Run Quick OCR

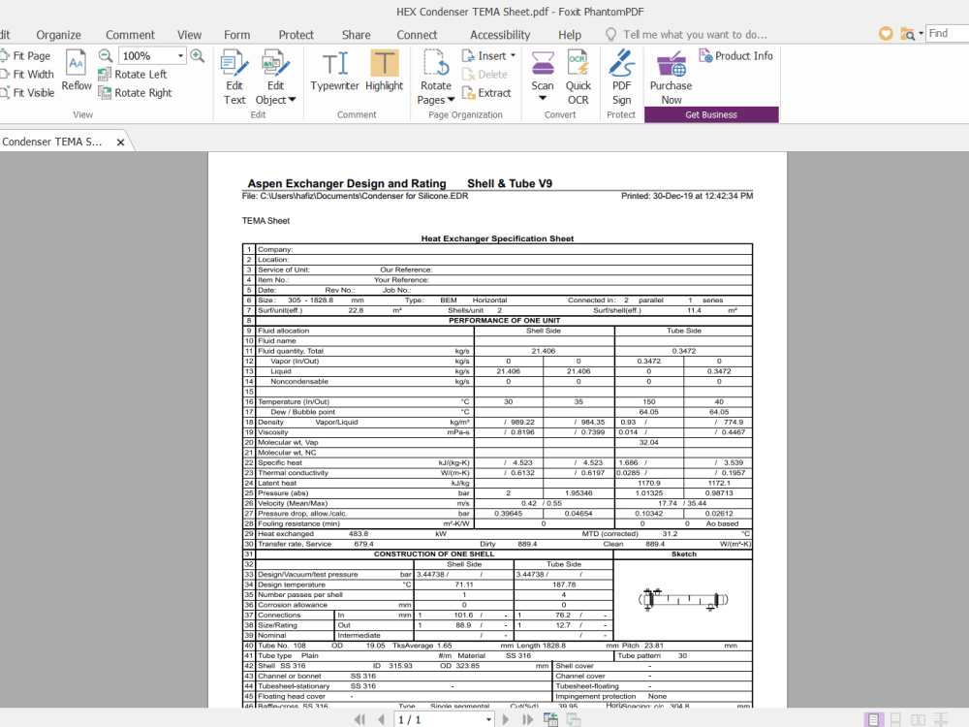tap(578, 78)
